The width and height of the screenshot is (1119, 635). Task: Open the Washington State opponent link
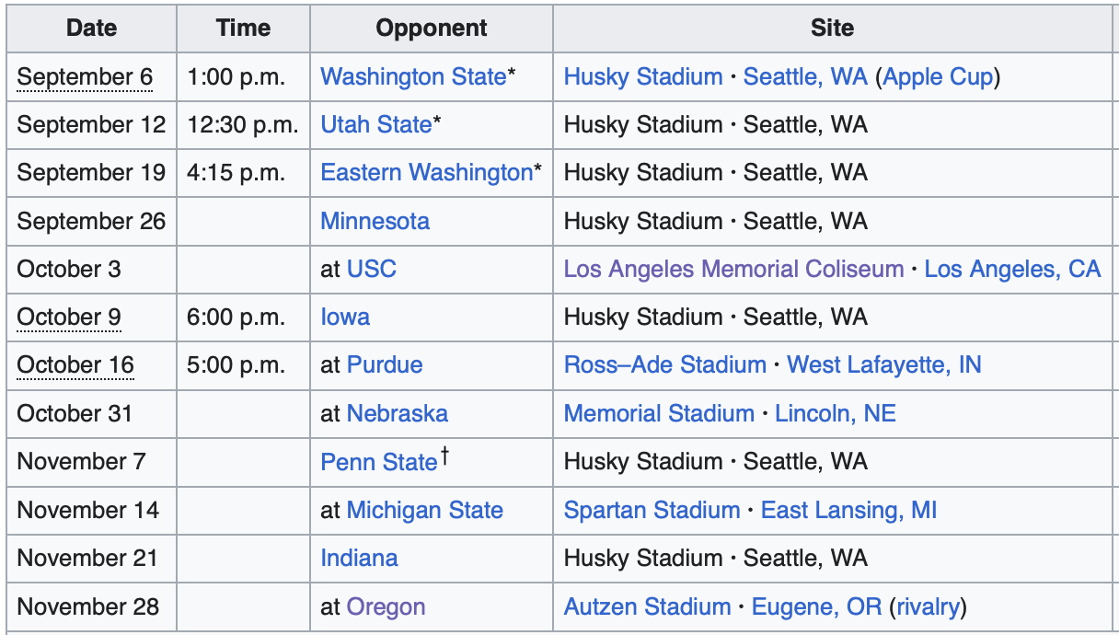point(413,76)
